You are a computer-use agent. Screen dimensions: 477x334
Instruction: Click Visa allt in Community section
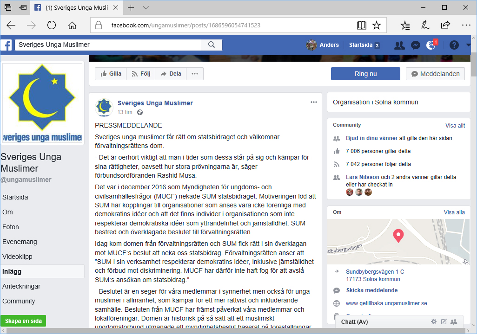[x=455, y=126]
